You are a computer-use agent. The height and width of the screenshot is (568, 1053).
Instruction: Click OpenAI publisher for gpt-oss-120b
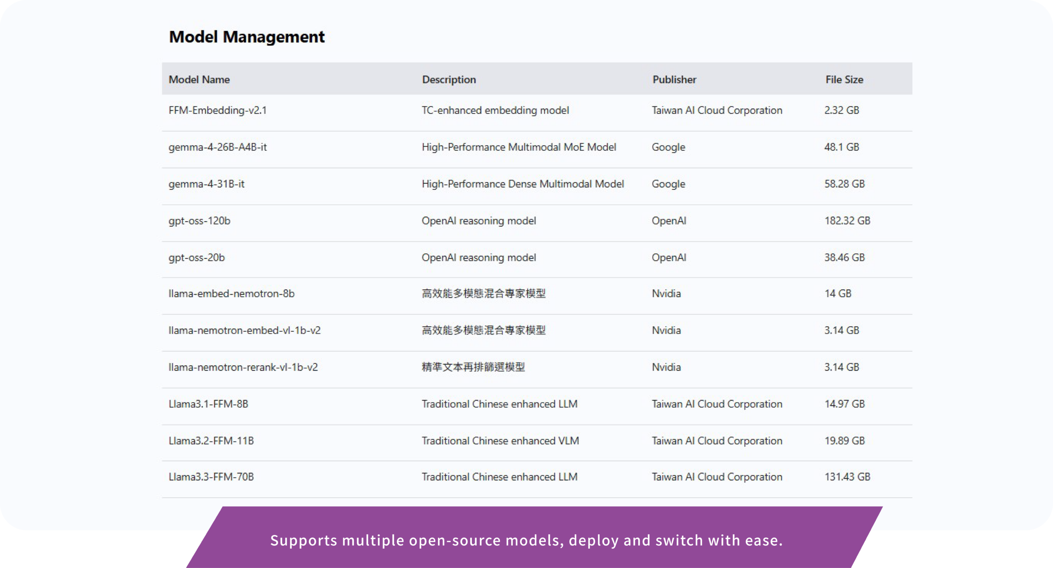669,221
